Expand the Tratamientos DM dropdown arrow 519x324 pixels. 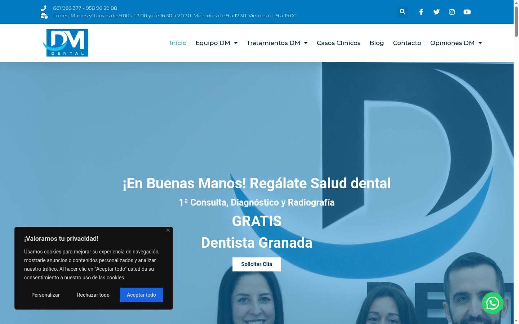click(x=306, y=43)
